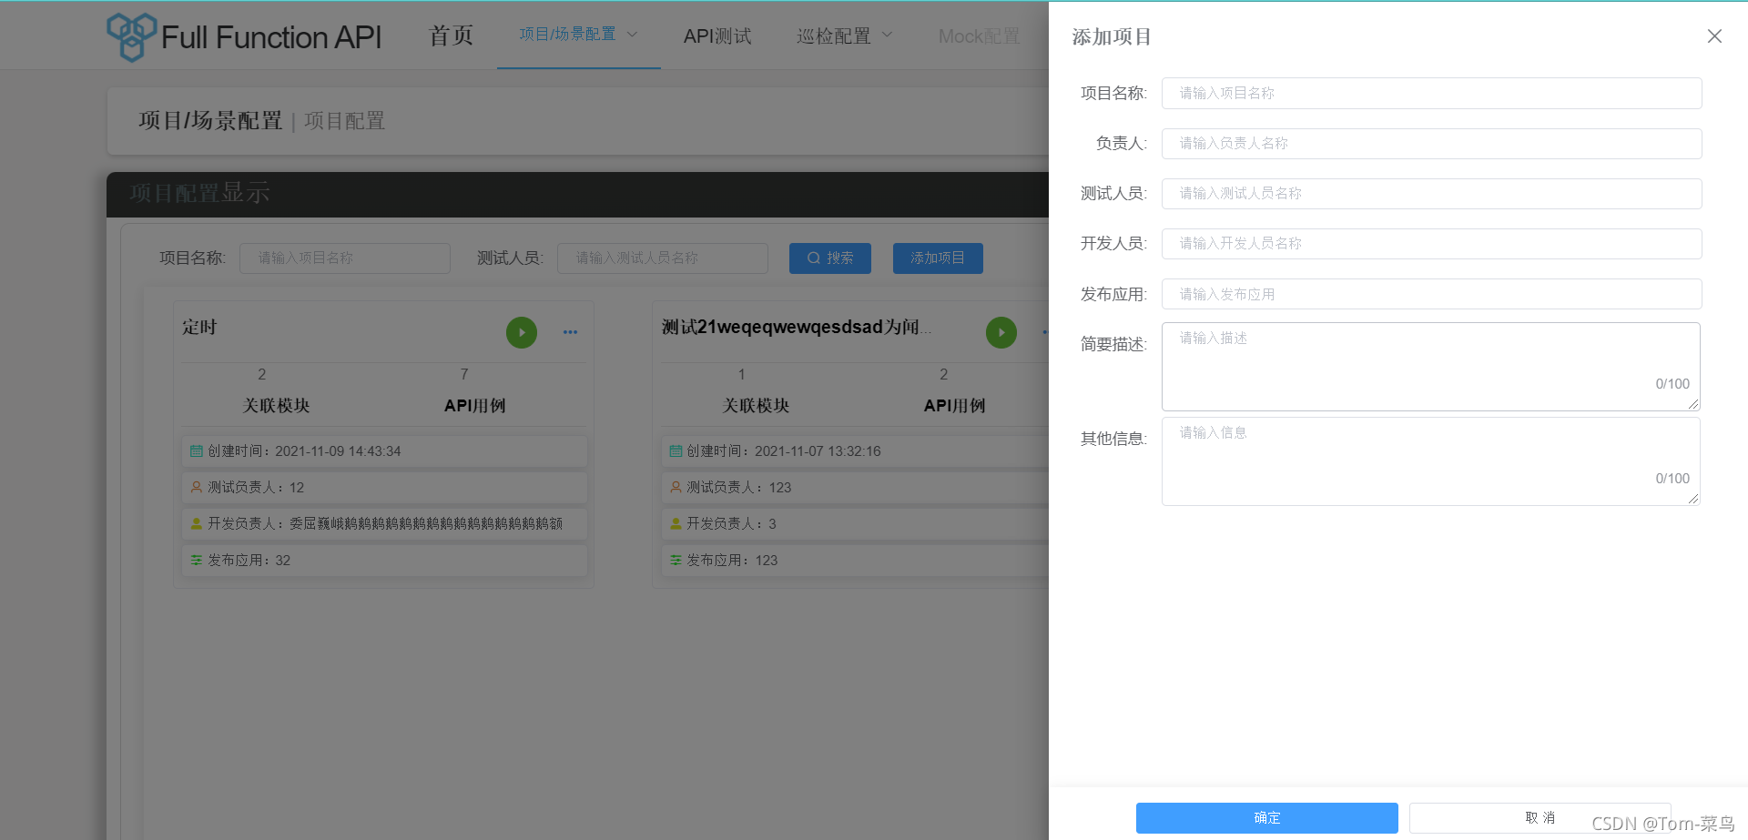The width and height of the screenshot is (1748, 840).
Task: Click calendar icon beside 2021-11-09 14:43:34
Action: (x=196, y=450)
